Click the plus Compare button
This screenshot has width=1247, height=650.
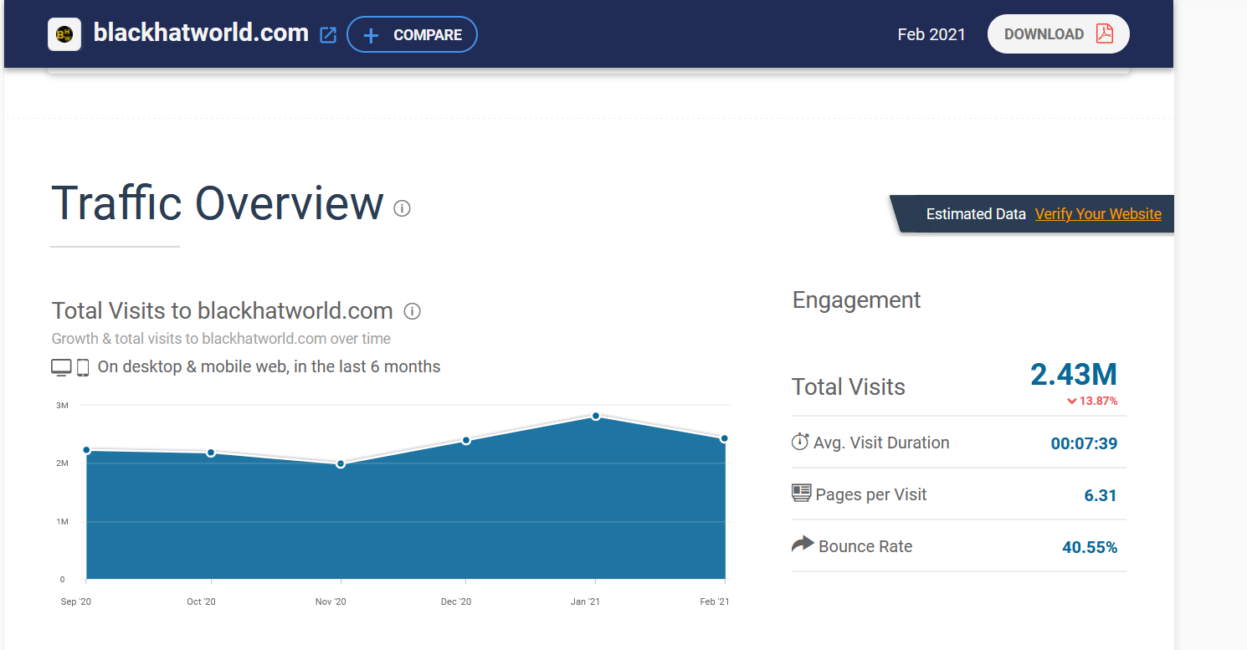click(x=412, y=34)
